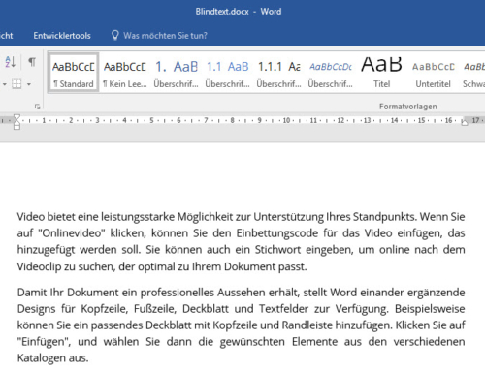Click the left indent square marker on ruler
Image resolution: width=485 pixels, height=371 pixels.
[x=16, y=127]
